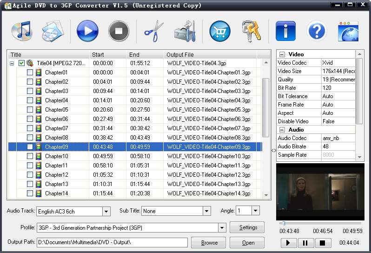Viewport: 371px width, 253px height.
Task: Click Title04 DVD disc icon in list
Action: tap(30, 63)
